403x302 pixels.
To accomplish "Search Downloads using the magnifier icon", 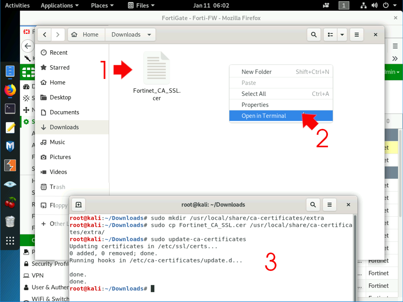I will (313, 35).
